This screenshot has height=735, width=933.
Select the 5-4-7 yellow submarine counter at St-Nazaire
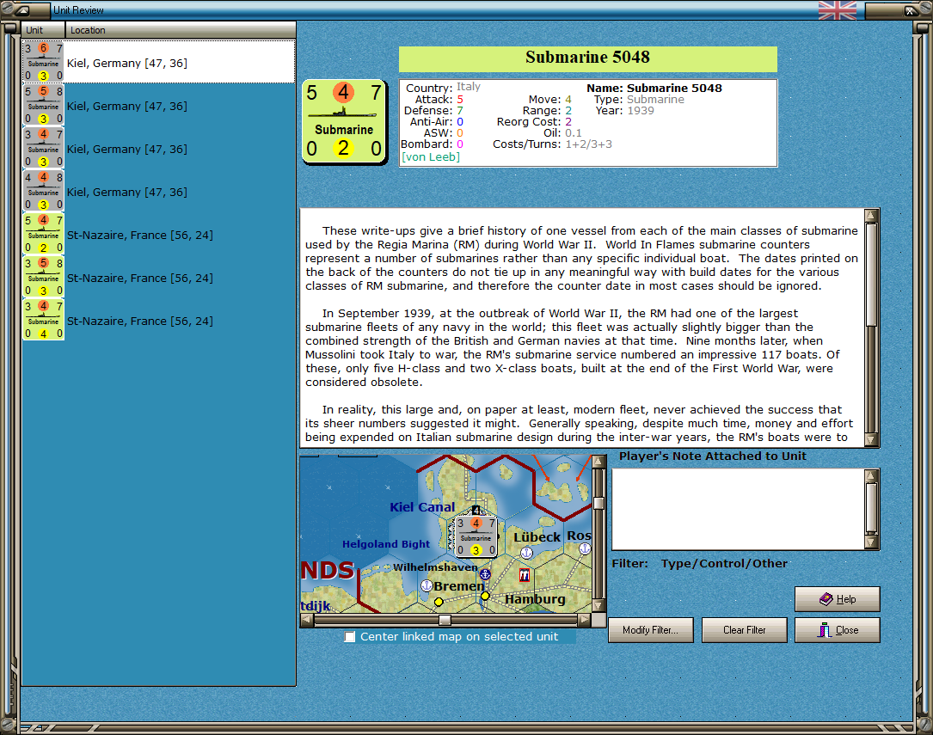coord(44,234)
